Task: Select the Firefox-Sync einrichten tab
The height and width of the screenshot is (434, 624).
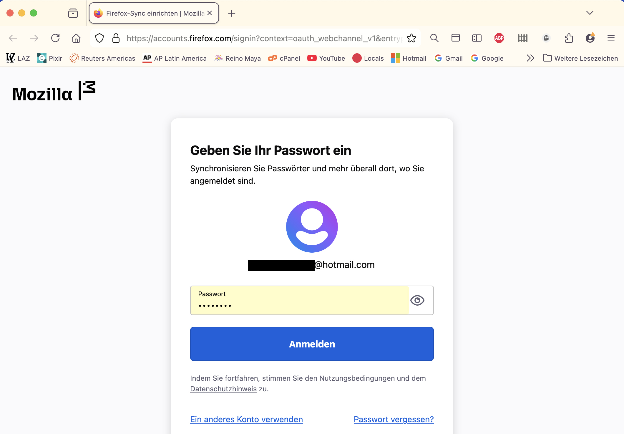Action: 150,13
